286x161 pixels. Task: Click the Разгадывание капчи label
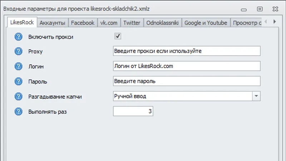pyautogui.click(x=55, y=97)
